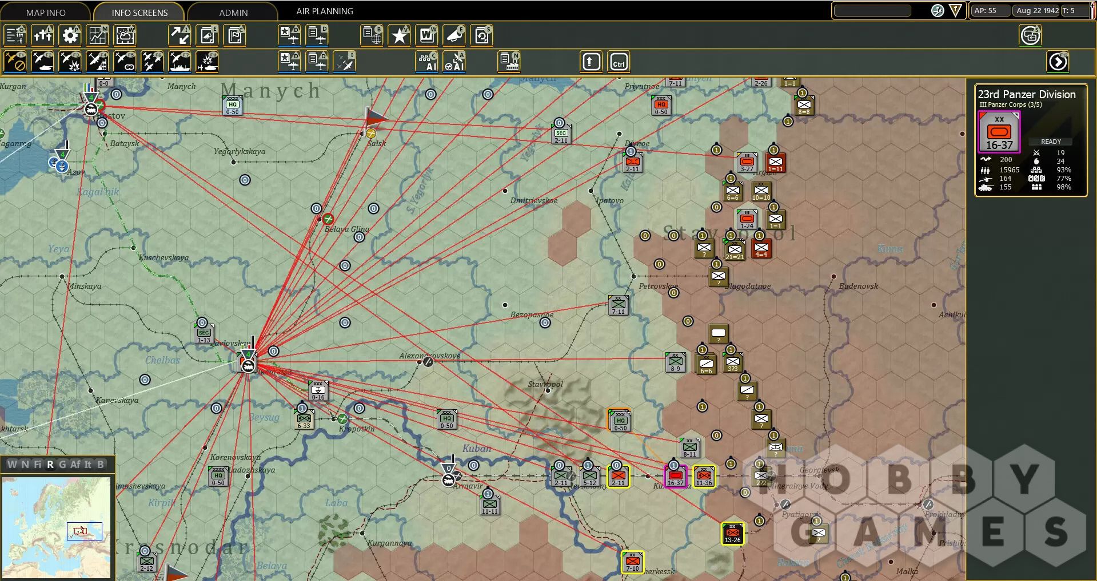
Task: Select the B minimap region button
Action: (x=101, y=465)
